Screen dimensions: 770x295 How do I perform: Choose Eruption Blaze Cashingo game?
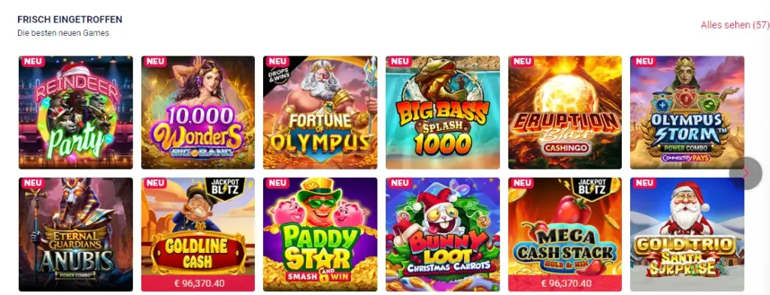[x=565, y=112]
